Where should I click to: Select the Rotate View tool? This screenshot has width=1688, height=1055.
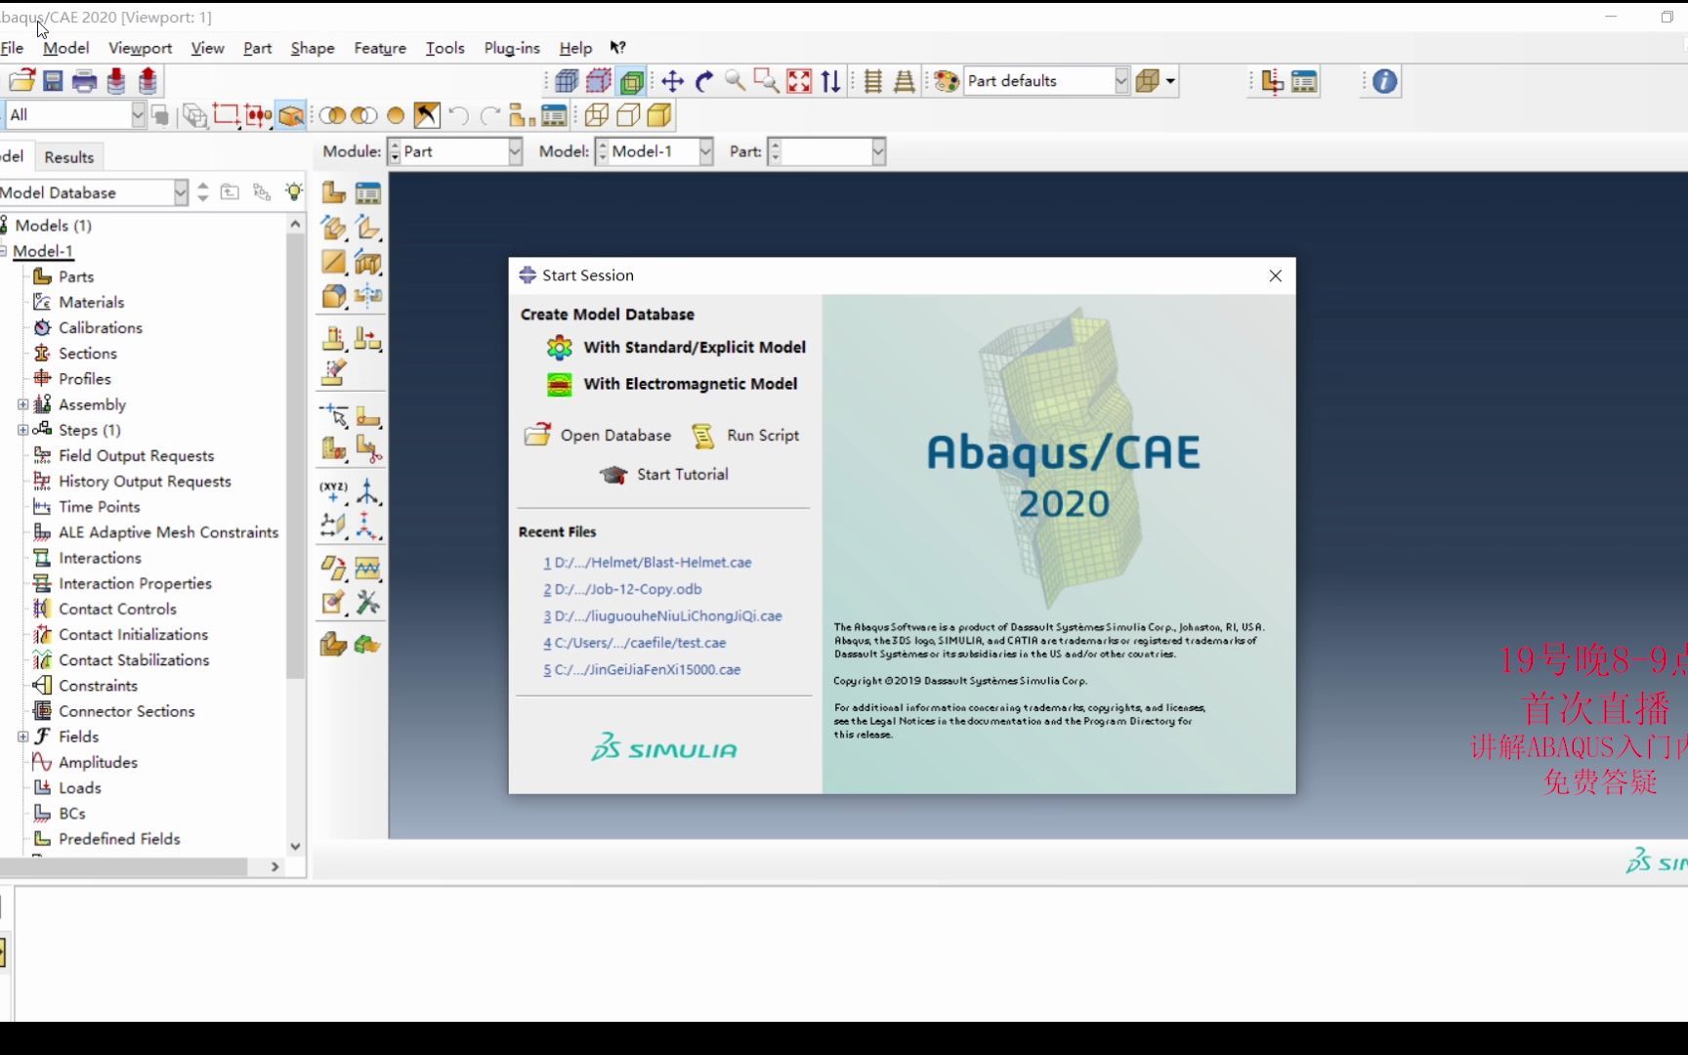(x=703, y=81)
